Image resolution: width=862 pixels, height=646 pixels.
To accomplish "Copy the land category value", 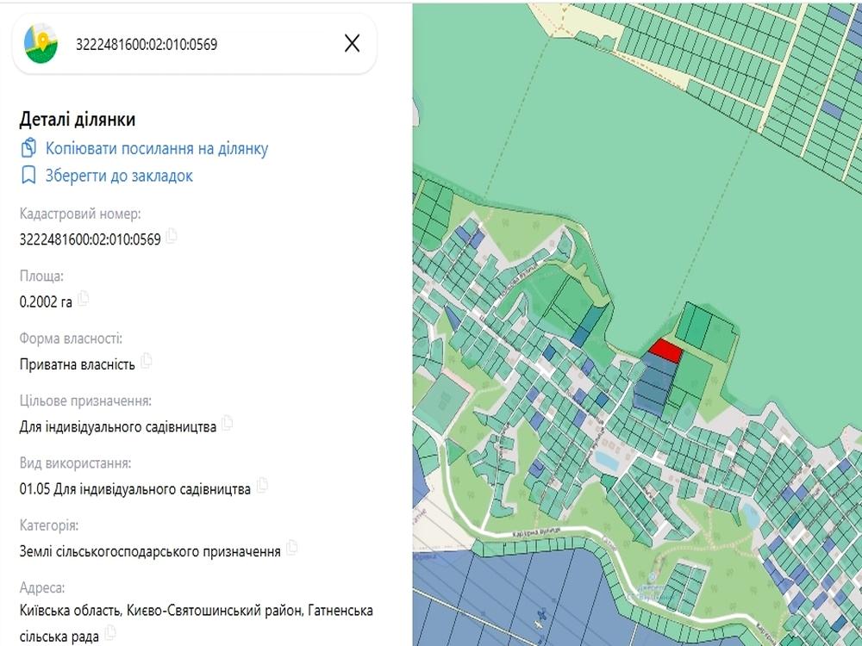I will click(292, 548).
